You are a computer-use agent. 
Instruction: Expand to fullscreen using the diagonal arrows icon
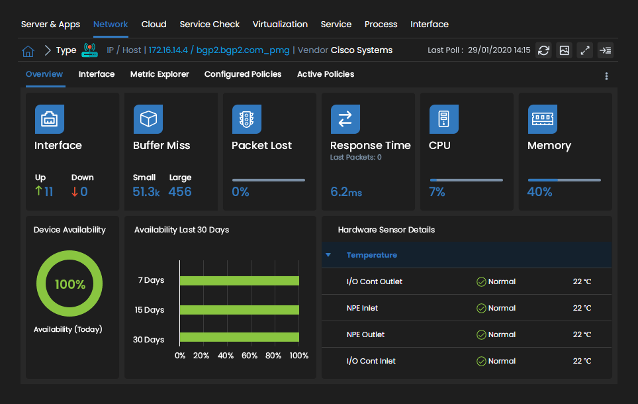pos(584,50)
